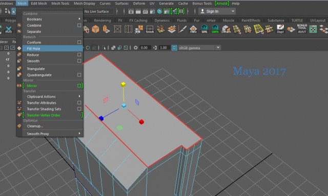Screen dimensions: 328x196
Task: Open the sRGB gamma dropdown
Action: (218, 48)
